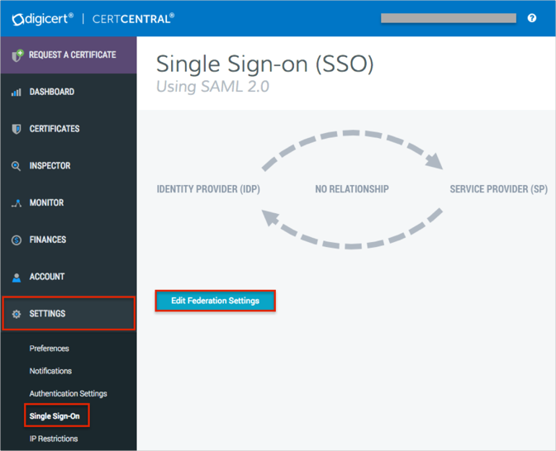The height and width of the screenshot is (451, 556).
Task: Go to Certificates in the sidebar
Action: pyautogui.click(x=55, y=129)
